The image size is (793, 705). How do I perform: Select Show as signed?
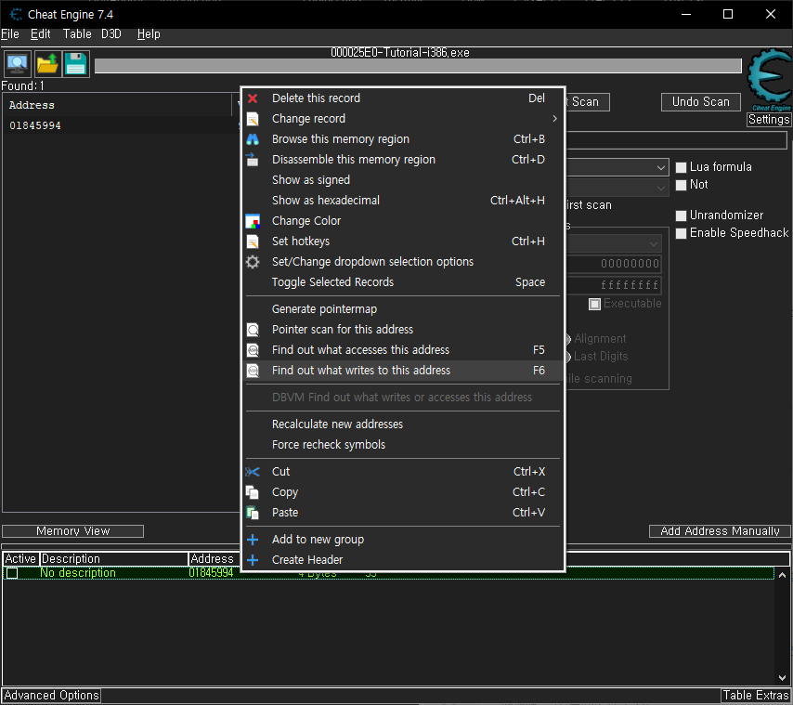[x=403, y=180]
